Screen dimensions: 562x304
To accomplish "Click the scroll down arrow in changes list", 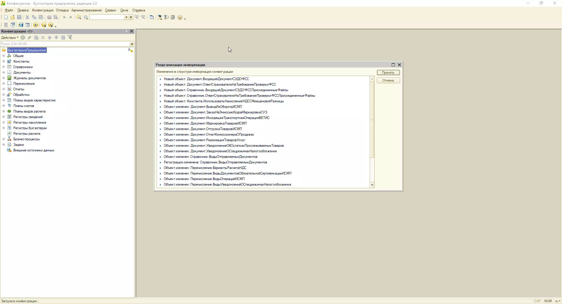I will (372, 185).
